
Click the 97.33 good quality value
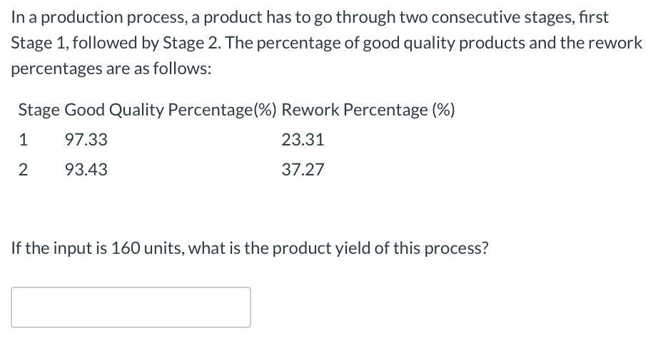pos(86,140)
